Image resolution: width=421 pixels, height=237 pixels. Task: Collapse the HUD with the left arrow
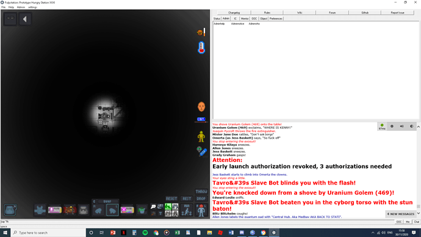tap(25, 19)
